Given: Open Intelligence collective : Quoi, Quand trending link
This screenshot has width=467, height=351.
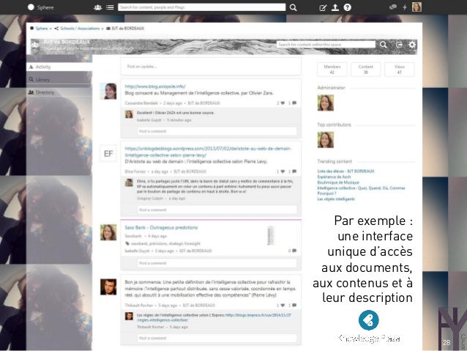Looking at the screenshot, I should click(361, 191).
